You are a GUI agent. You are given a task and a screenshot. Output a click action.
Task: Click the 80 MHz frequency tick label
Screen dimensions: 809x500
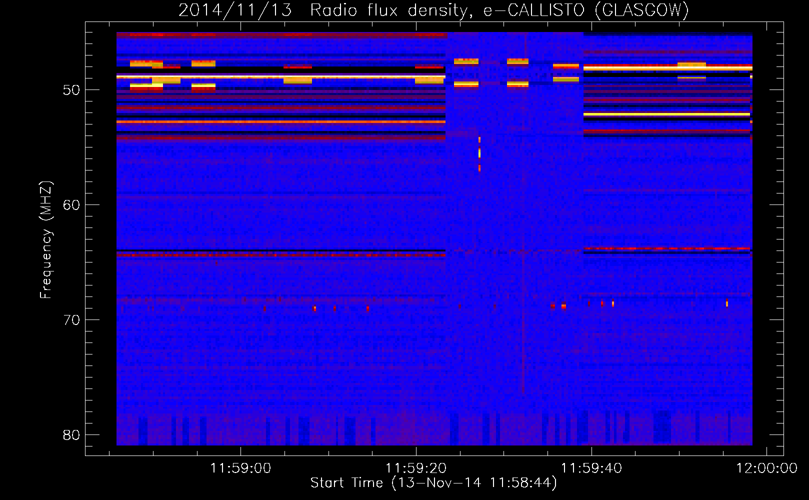(71, 435)
